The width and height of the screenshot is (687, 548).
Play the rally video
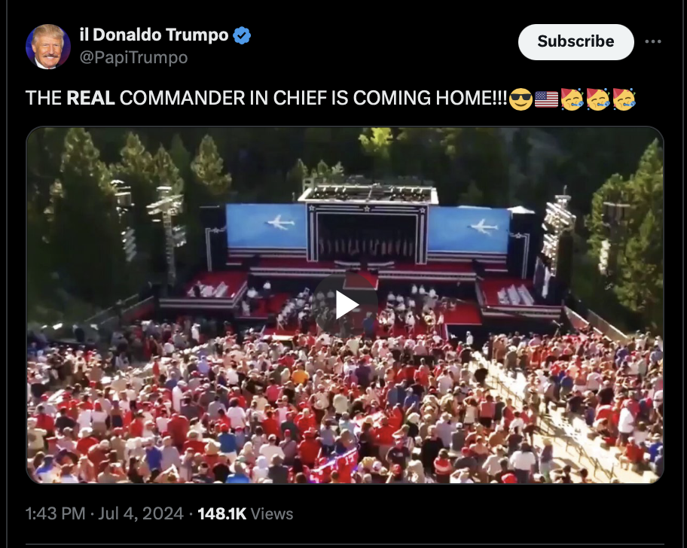click(345, 305)
